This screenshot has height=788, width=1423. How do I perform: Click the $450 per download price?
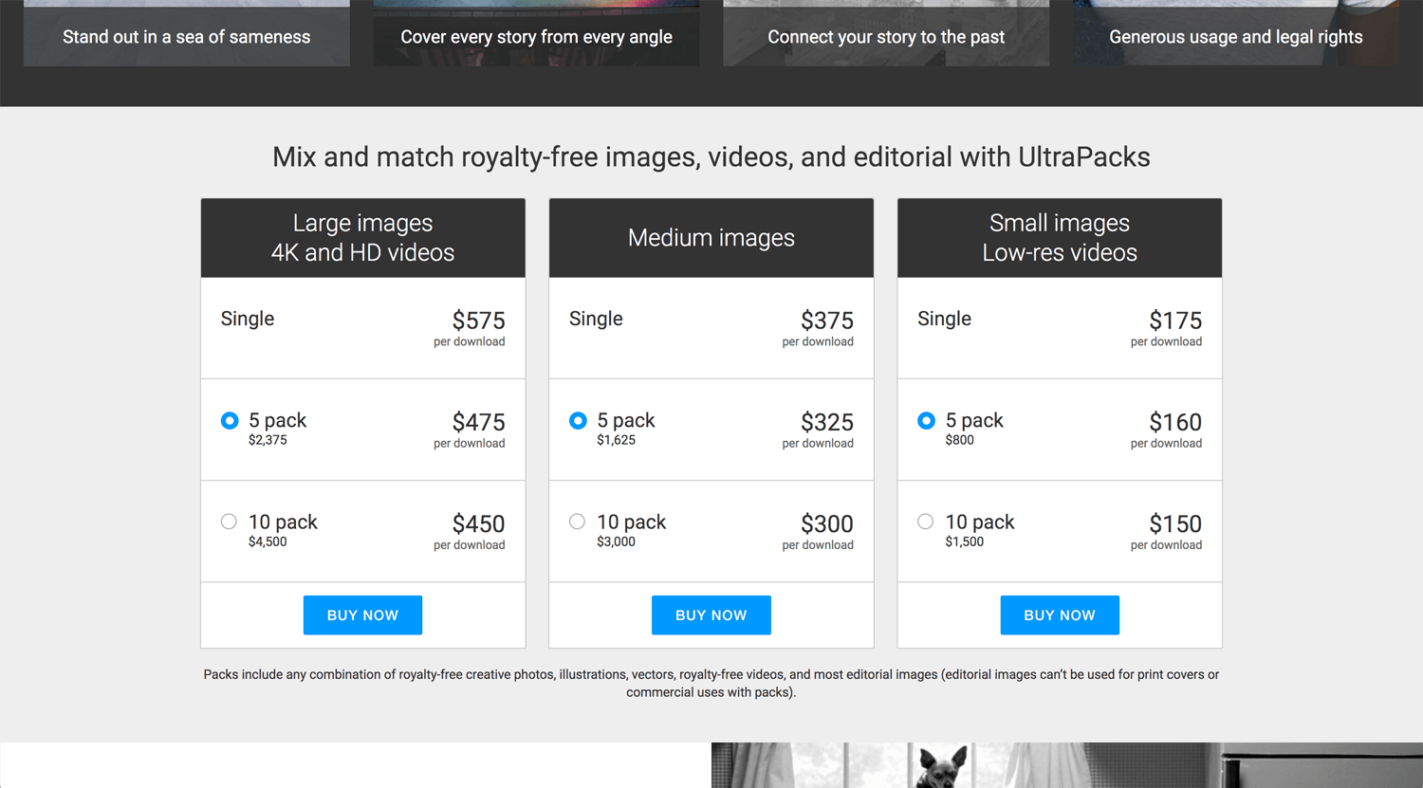478,523
